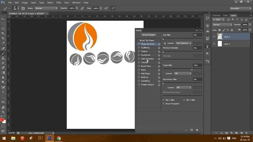Select the Zoom tool
Viewport: 253px width, 142px height.
(3, 112)
